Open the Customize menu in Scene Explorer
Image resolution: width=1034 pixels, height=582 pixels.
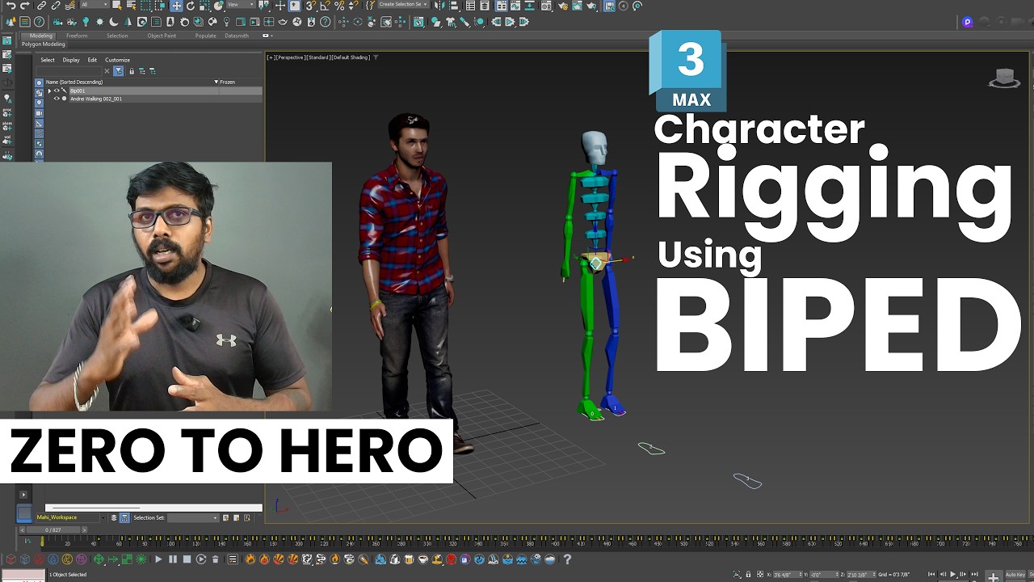(x=117, y=60)
